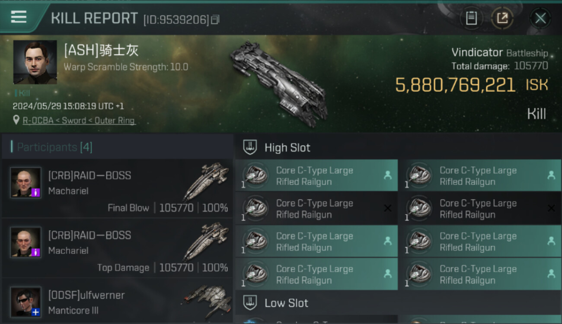Screen dimensions: 562x324
Task: Select the ulfwerner Manticore III participant
Action: click(x=117, y=303)
